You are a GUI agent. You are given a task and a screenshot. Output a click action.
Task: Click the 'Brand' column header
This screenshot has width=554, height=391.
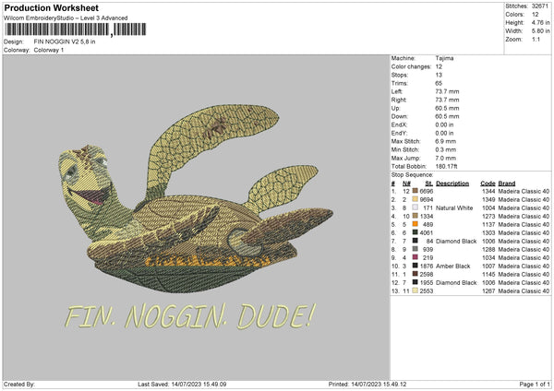(507, 184)
